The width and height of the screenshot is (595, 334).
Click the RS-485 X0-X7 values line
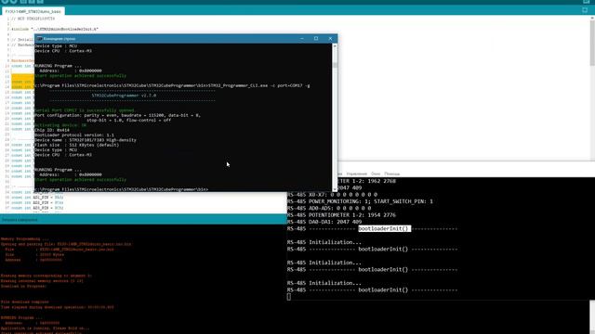tap(332, 195)
